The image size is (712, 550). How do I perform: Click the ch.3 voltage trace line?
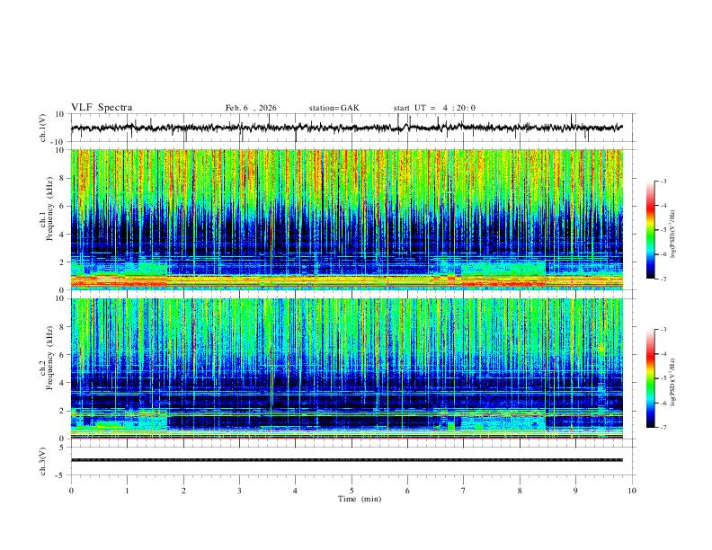coord(347,460)
